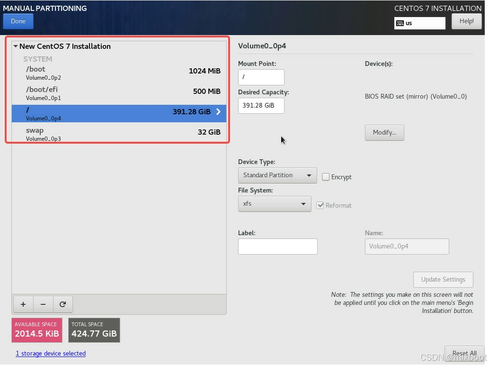This screenshot has width=489, height=366.
Task: Focus the Label text field
Action: (x=277, y=247)
